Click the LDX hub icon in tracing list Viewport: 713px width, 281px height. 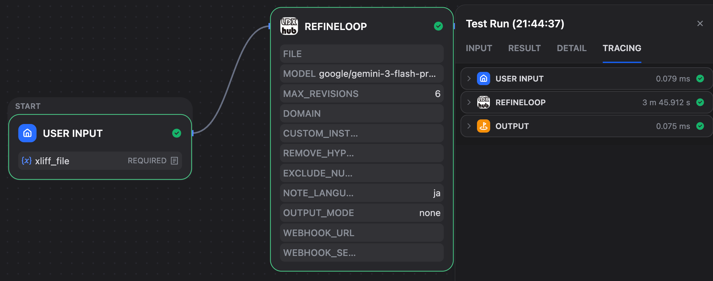484,102
